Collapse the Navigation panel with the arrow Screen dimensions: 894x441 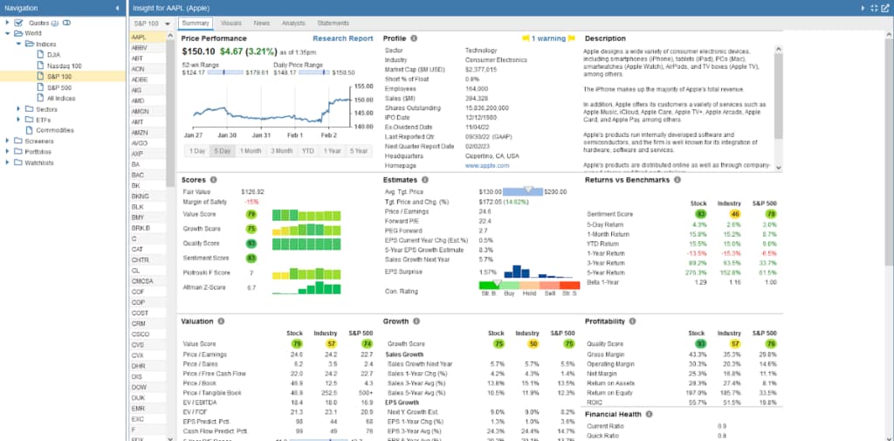click(118, 8)
